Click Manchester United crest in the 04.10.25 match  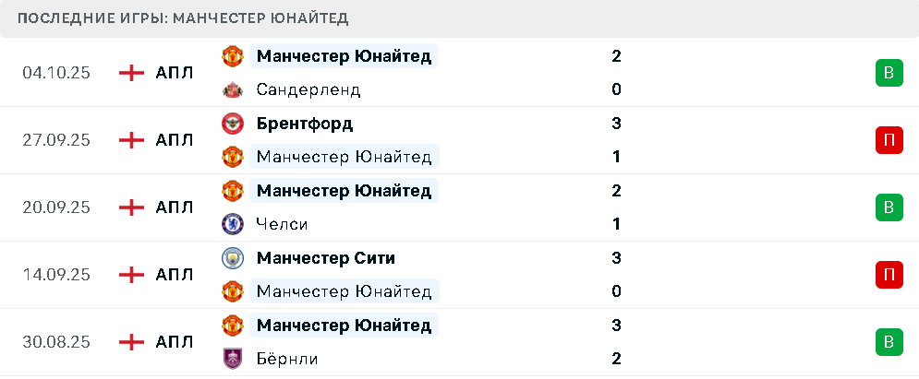(x=232, y=56)
